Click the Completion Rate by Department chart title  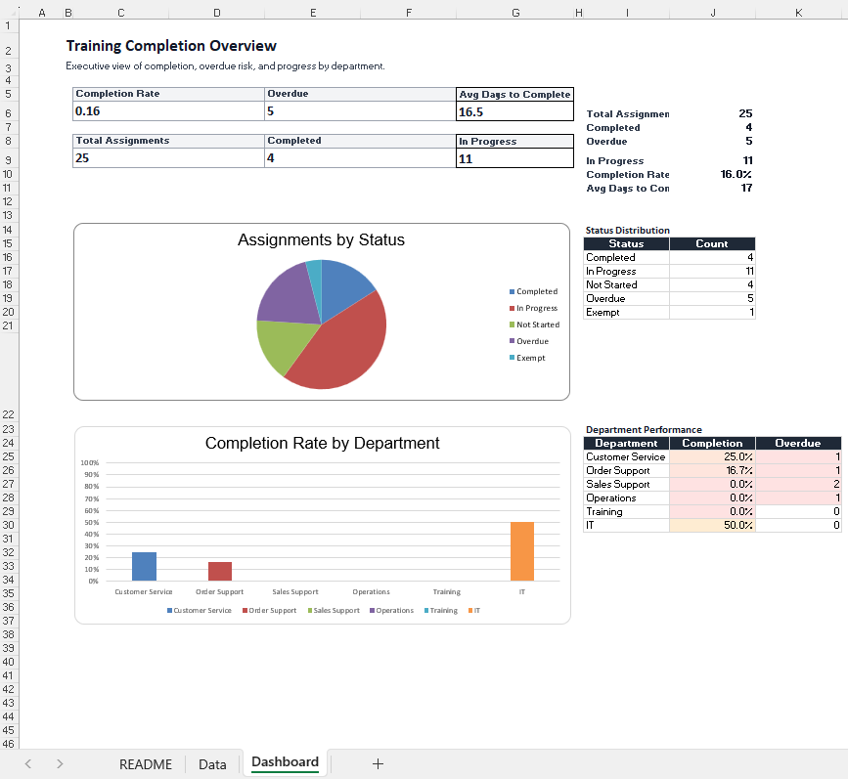click(322, 443)
